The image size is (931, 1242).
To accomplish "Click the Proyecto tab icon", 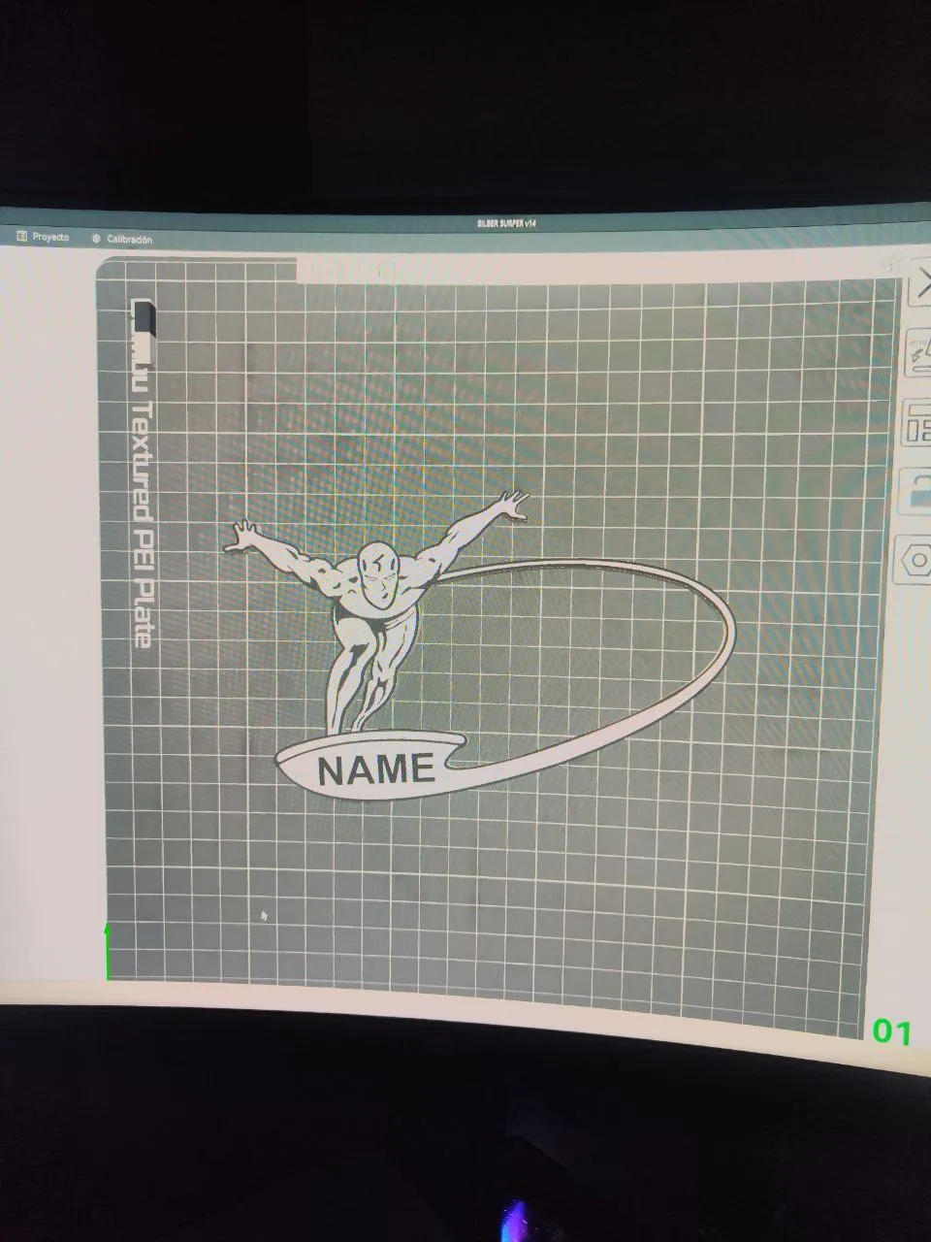I will pos(22,236).
